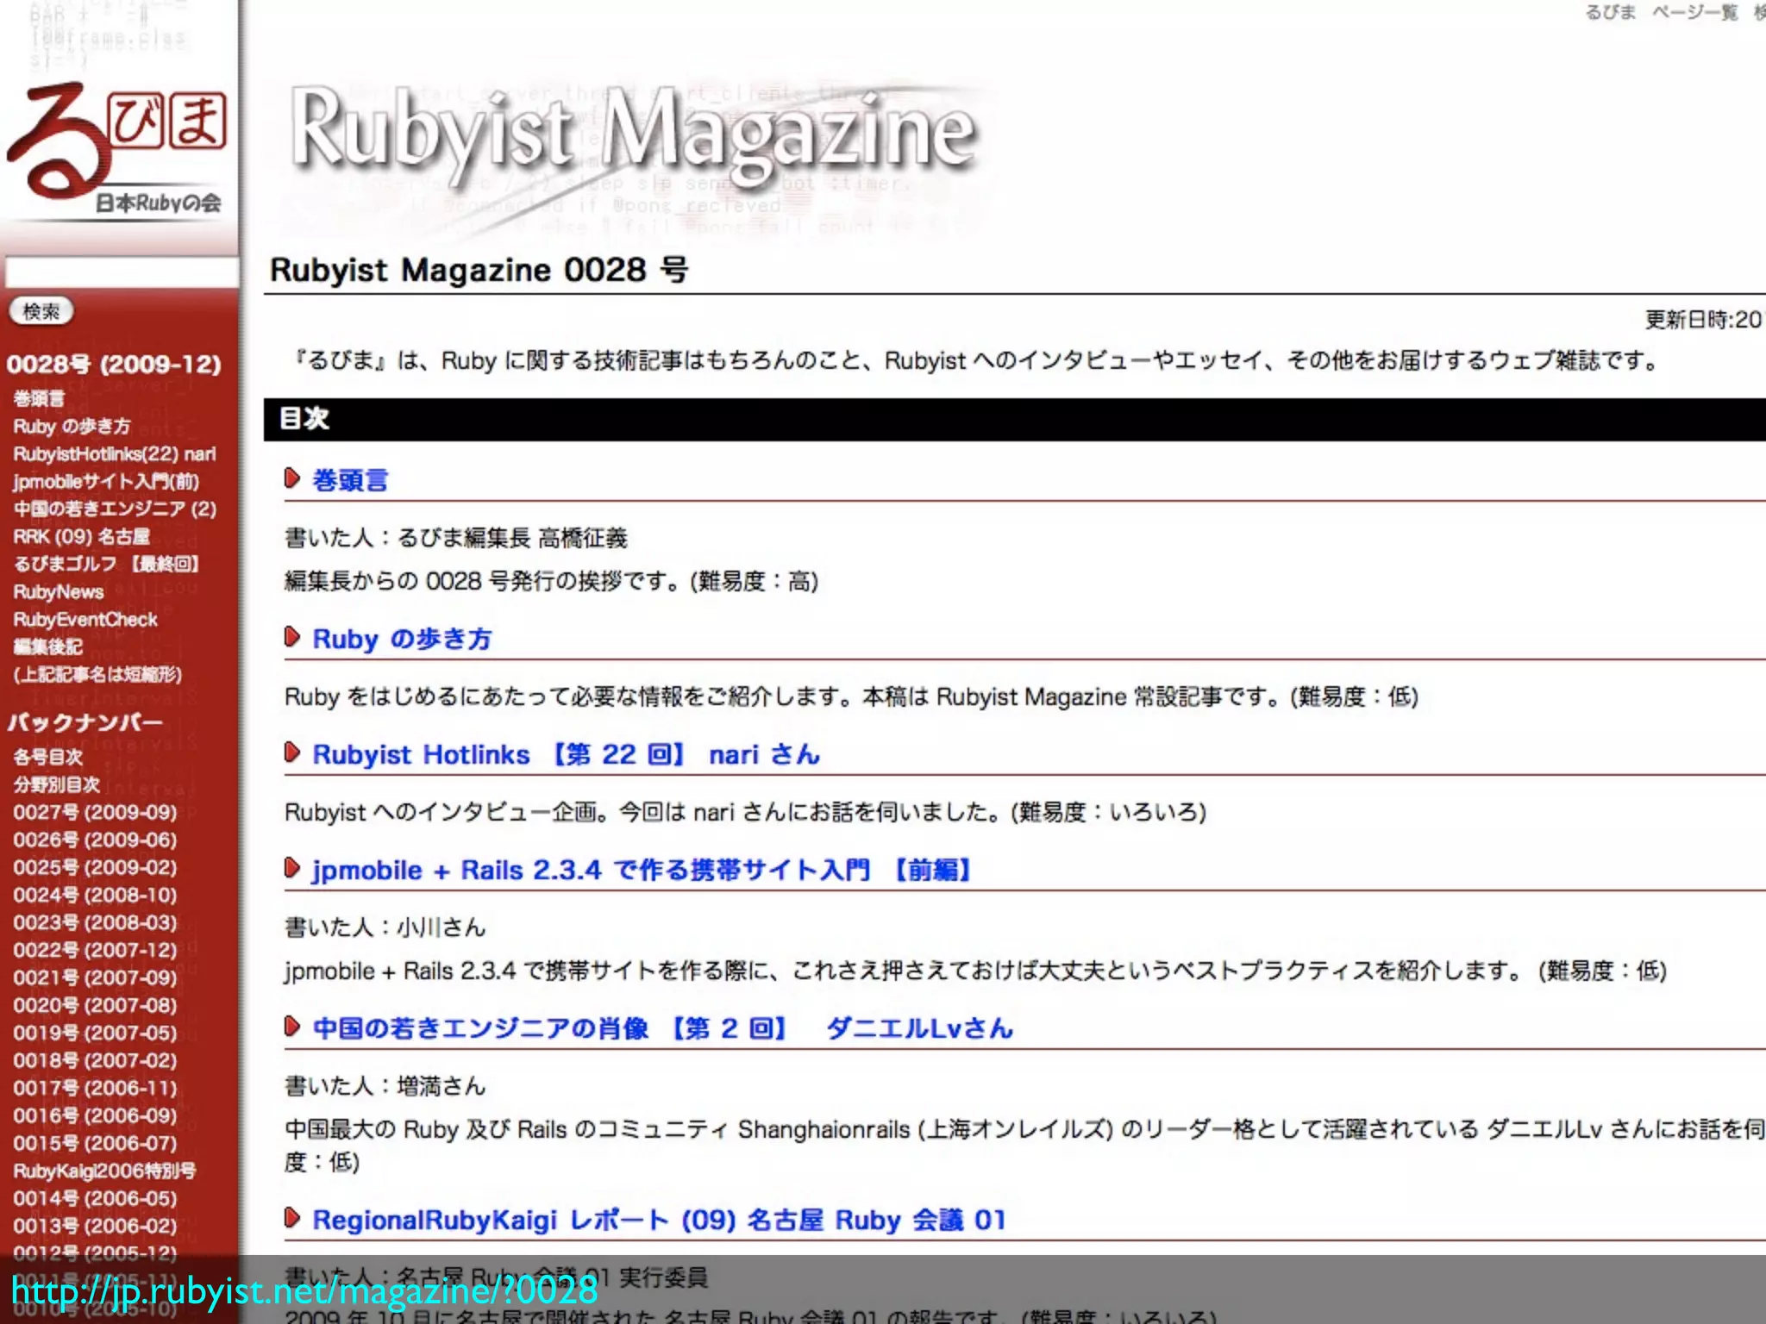Viewport: 1766px width, 1324px height.
Task: Open back number 0026号 (2009-06)
Action: (x=95, y=840)
